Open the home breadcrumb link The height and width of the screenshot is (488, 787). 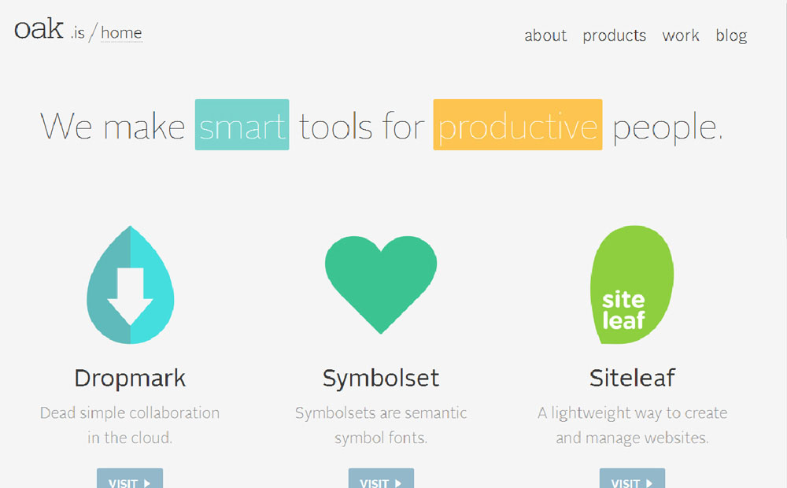[121, 33]
